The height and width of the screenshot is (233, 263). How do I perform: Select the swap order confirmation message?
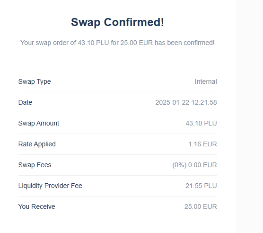point(118,43)
